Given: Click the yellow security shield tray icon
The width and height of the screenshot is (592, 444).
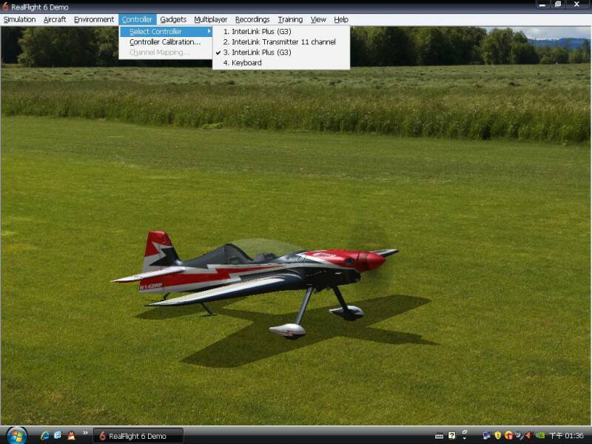Looking at the screenshot, I should (497, 436).
